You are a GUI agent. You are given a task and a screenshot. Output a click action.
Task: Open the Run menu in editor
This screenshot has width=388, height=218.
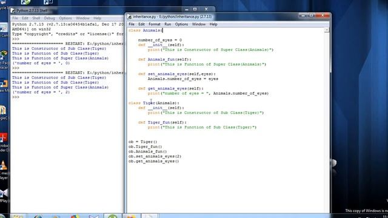[x=167, y=24]
